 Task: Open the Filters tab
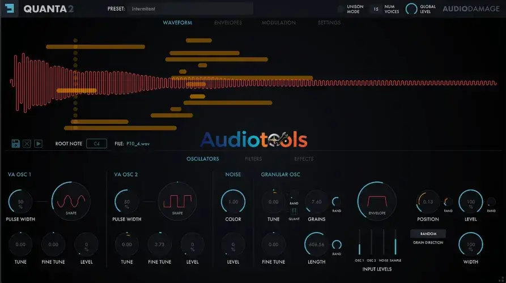coord(253,159)
